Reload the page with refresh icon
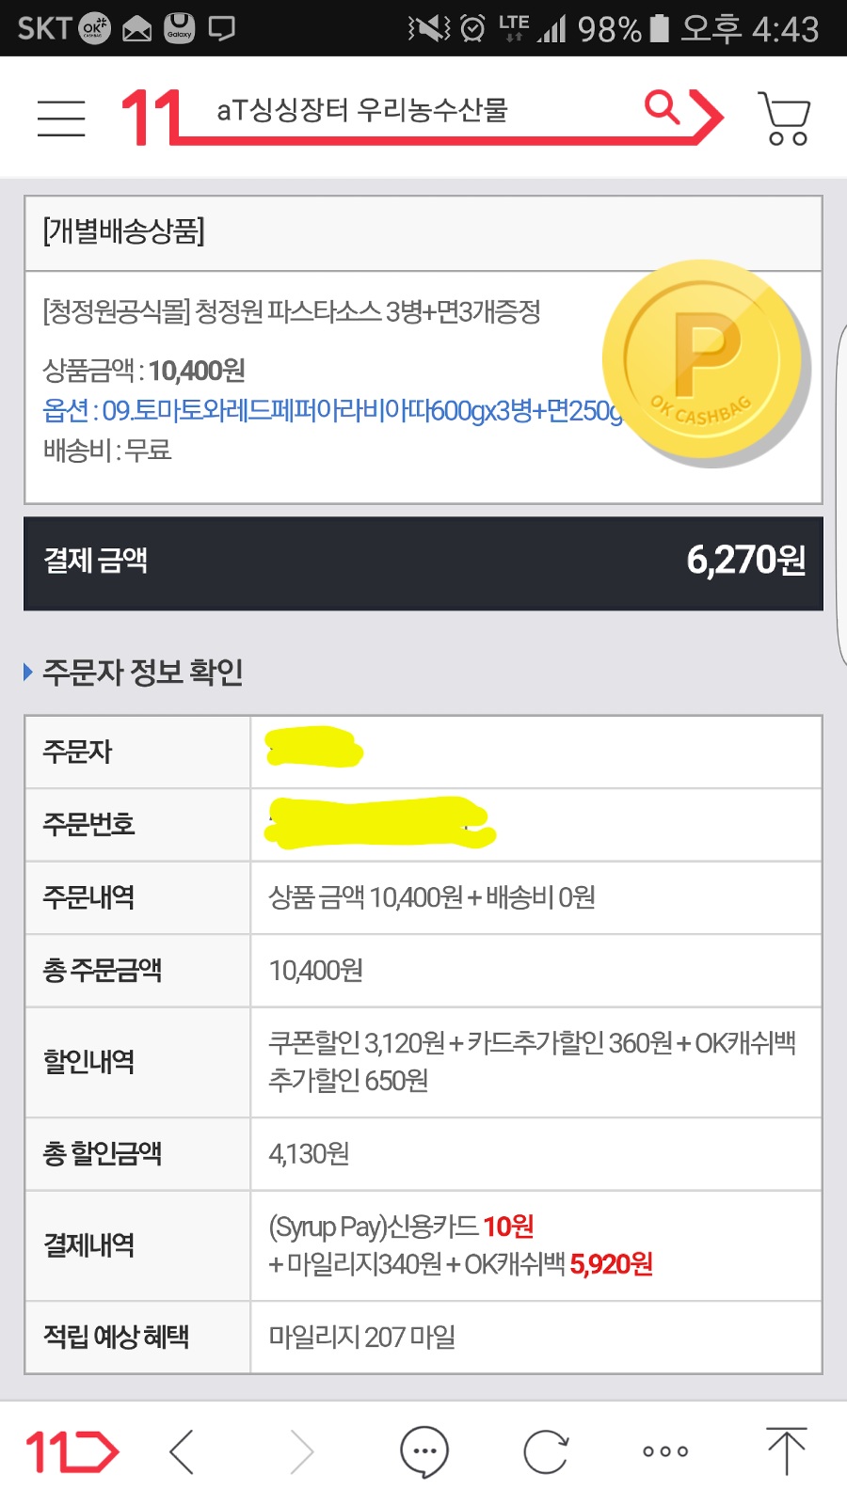Image resolution: width=847 pixels, height=1505 pixels. tap(545, 1451)
